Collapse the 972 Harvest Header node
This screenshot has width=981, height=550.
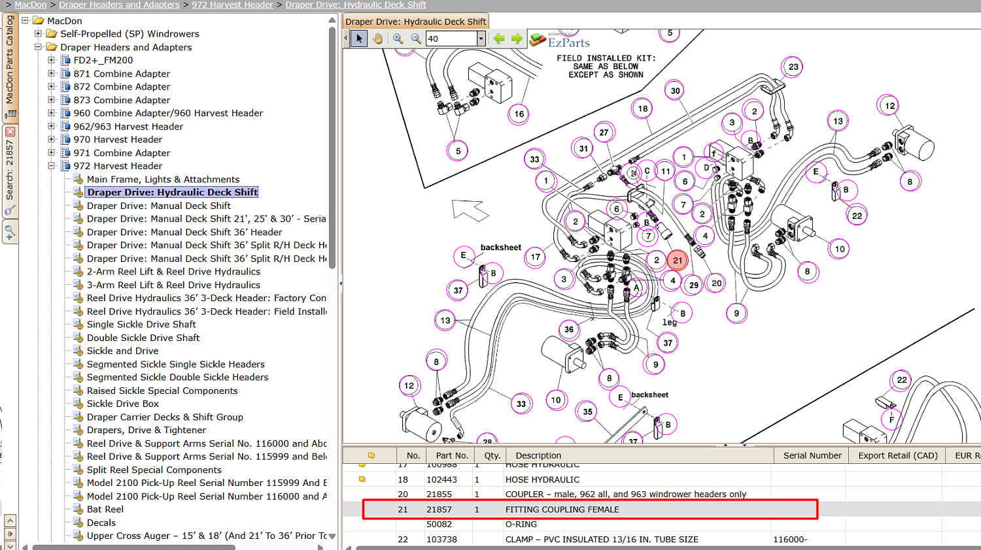[51, 166]
